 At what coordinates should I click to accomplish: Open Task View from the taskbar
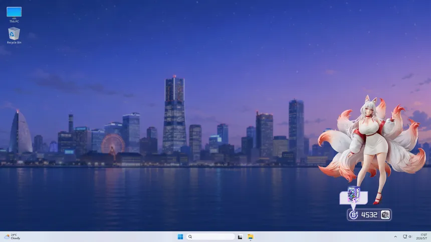[x=240, y=237]
